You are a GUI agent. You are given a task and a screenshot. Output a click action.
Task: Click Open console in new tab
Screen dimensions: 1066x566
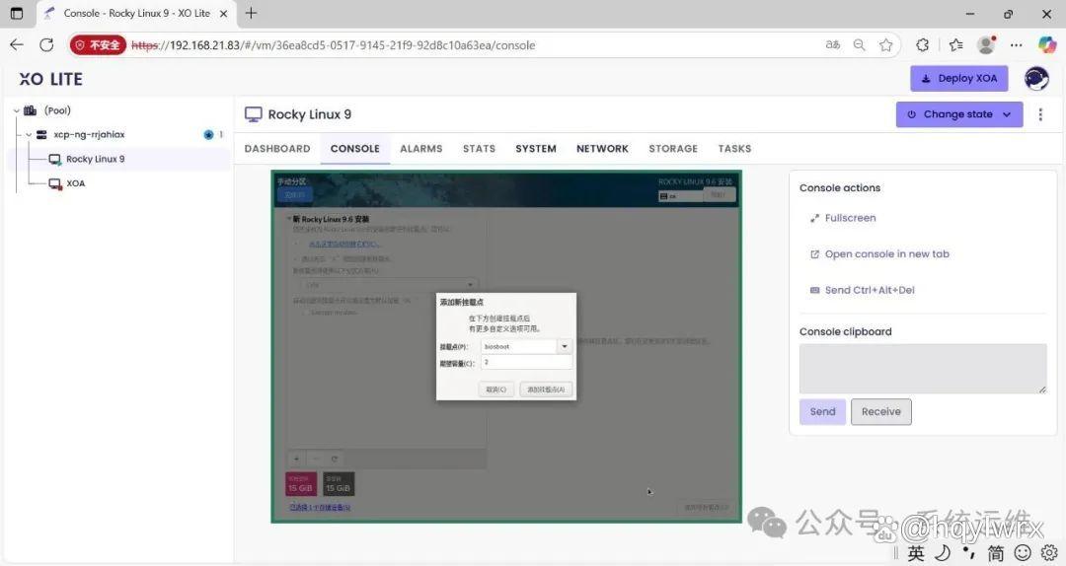pyautogui.click(x=879, y=254)
